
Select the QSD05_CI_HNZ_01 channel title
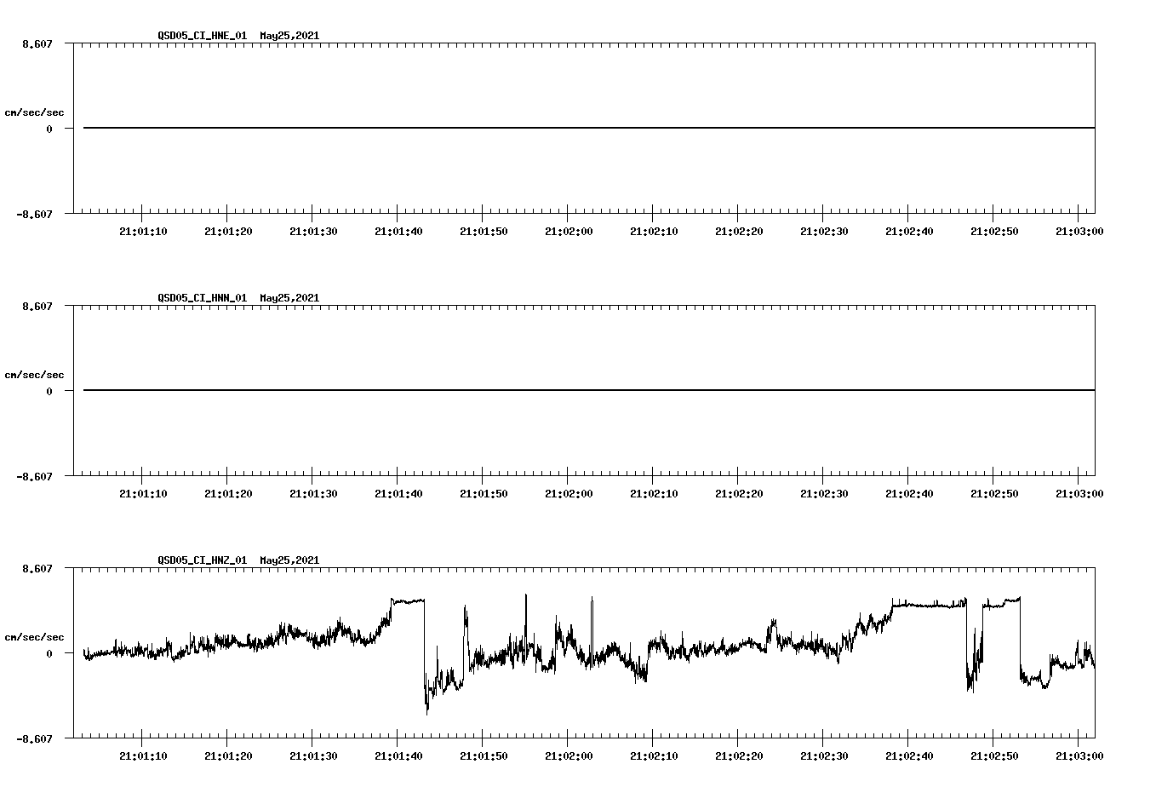[x=201, y=560]
